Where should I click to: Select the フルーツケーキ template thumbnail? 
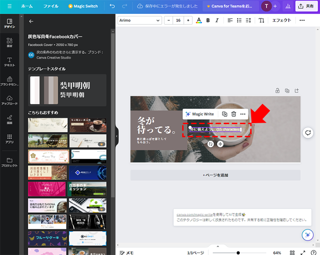(47, 238)
